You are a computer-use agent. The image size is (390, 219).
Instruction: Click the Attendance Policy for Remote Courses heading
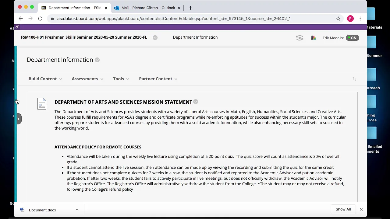(x=98, y=147)
